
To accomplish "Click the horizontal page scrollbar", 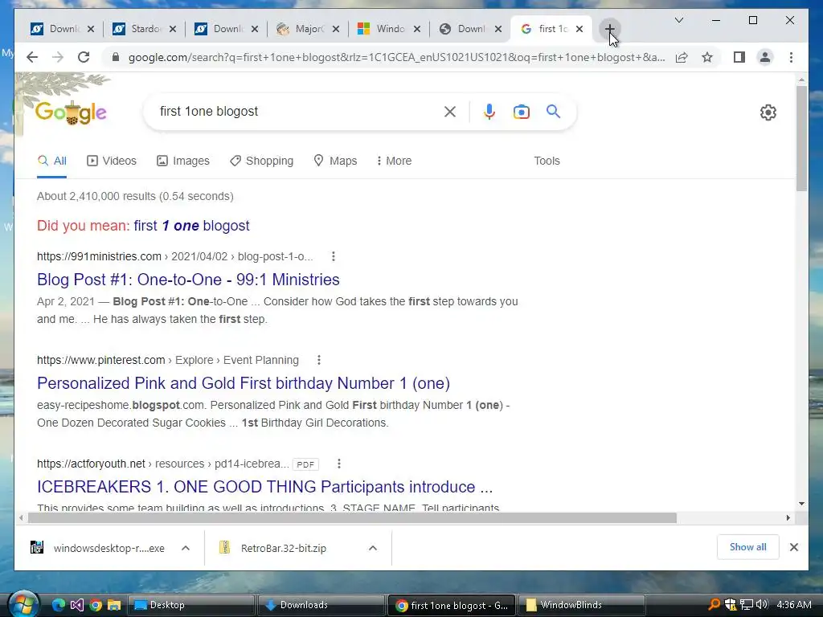I will click(x=352, y=518).
